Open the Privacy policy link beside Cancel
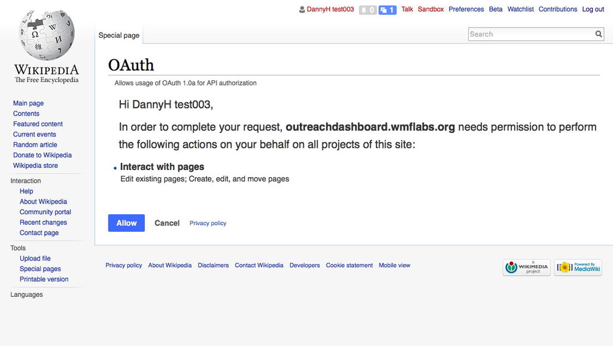Image resolution: width=613 pixels, height=346 pixels. (x=208, y=223)
